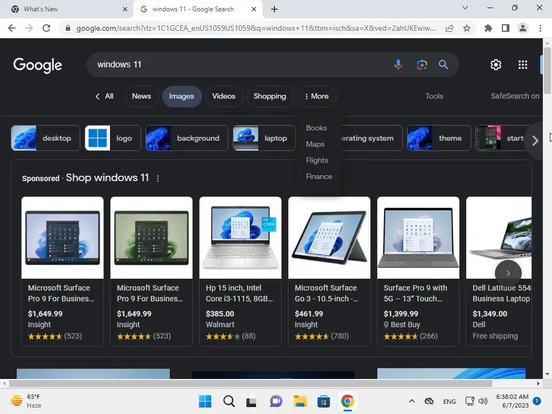Select the logo suggestion chip

pos(113,138)
